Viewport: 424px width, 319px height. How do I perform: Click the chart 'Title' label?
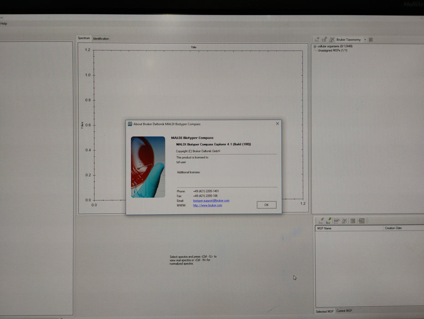pyautogui.click(x=194, y=47)
